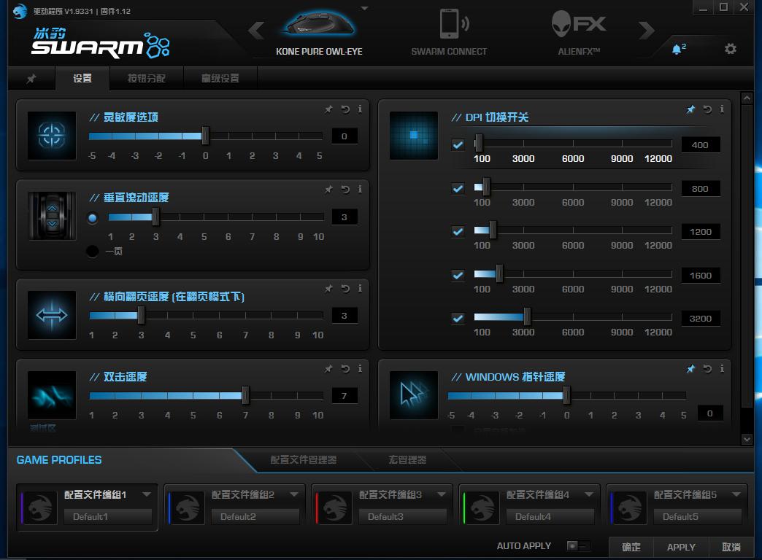Open the pinned settings tab
This screenshot has height=560, width=762.
pyautogui.click(x=31, y=78)
